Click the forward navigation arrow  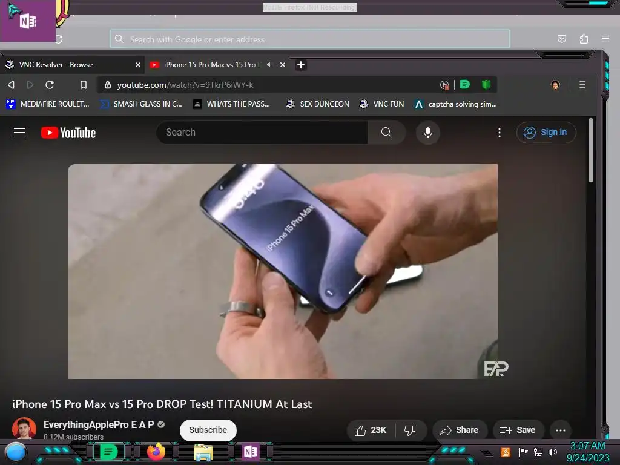click(x=30, y=85)
